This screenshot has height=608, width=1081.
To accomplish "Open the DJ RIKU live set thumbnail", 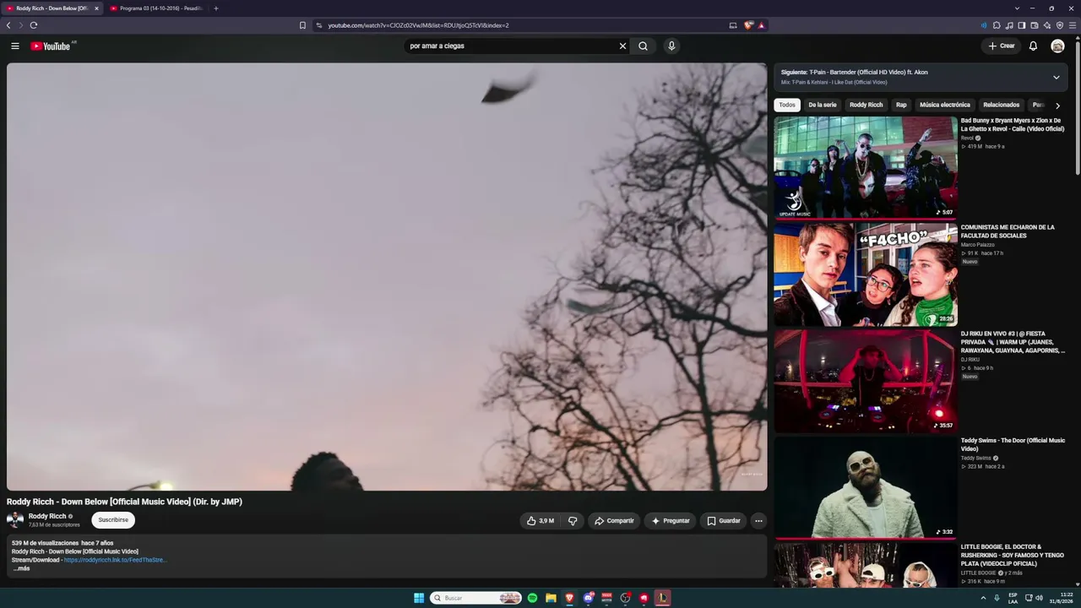I will 866,381.
